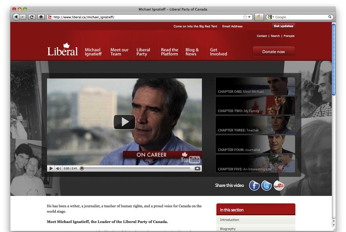
Task: Open URL bar history dropdown arrow
Action: point(249,17)
